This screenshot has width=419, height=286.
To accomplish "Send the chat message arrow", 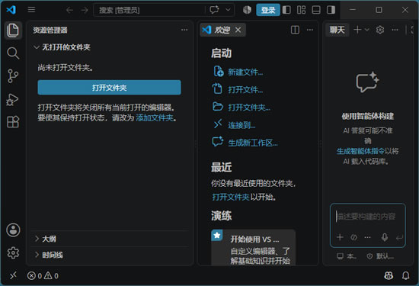I will (399, 237).
